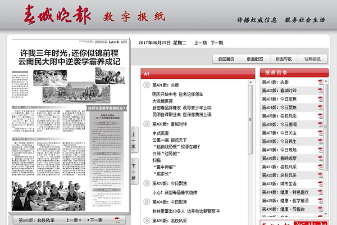Click up arrow of 版面目录 scrollbar
The width and height of the screenshot is (337, 225).
tap(326, 82)
